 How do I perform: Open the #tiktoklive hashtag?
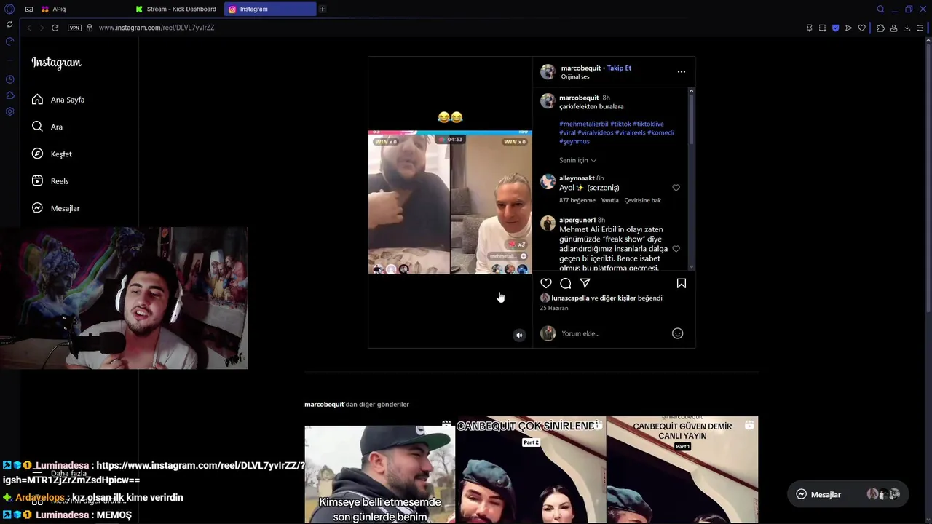pos(648,124)
